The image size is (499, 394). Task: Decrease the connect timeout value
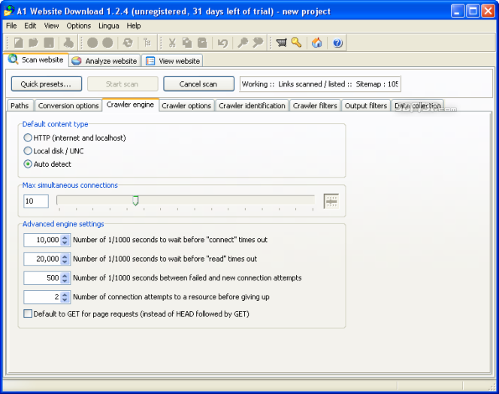[65, 243]
